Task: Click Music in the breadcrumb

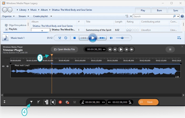Action: tap(34, 10)
